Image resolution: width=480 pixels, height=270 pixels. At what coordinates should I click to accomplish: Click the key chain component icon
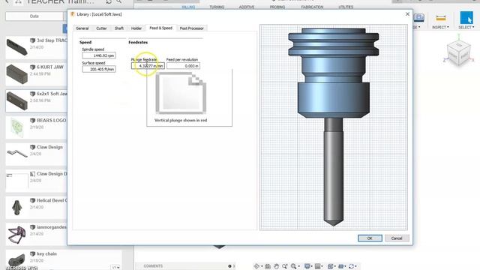click(x=33, y=253)
